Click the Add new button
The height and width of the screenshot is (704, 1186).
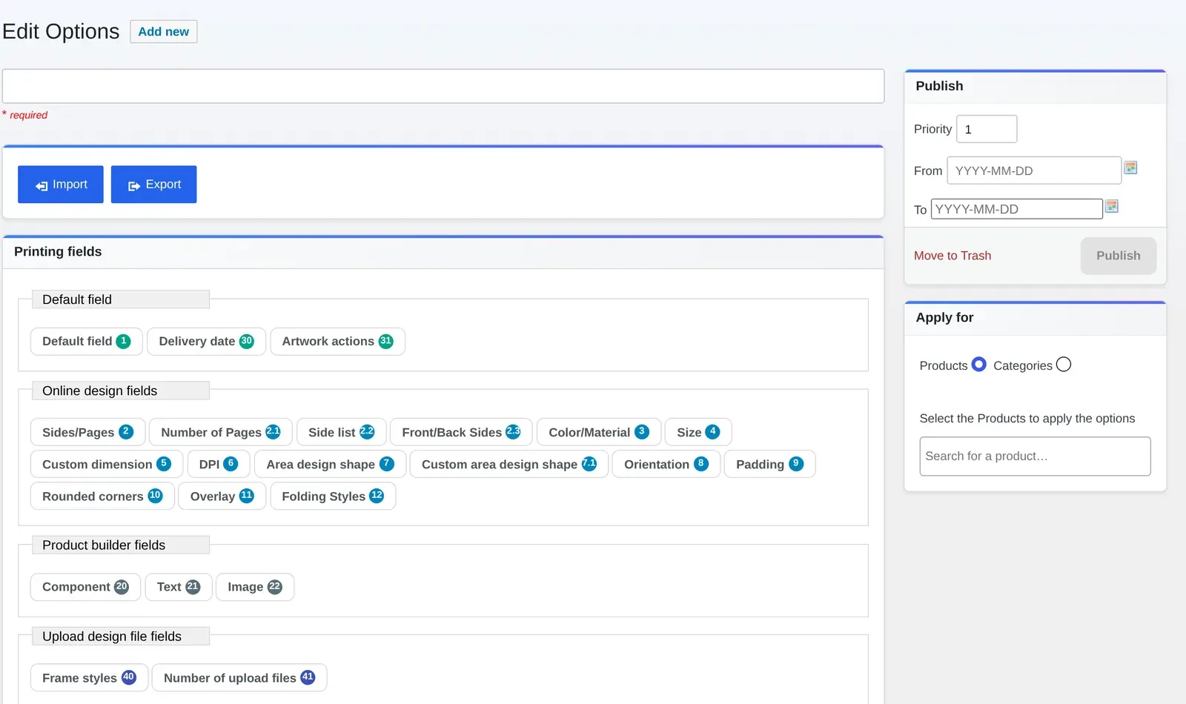164,32
